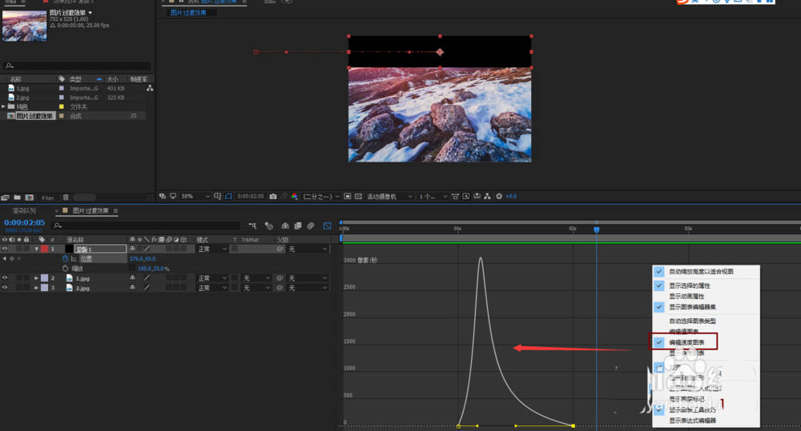Click the show channel RGB icon
Viewport: 801px width, 431px height.
point(294,196)
